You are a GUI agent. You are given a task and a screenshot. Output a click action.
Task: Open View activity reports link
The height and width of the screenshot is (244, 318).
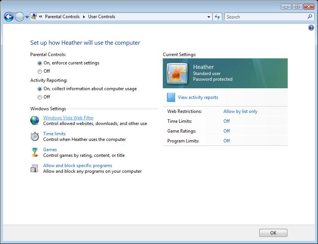coord(198,97)
